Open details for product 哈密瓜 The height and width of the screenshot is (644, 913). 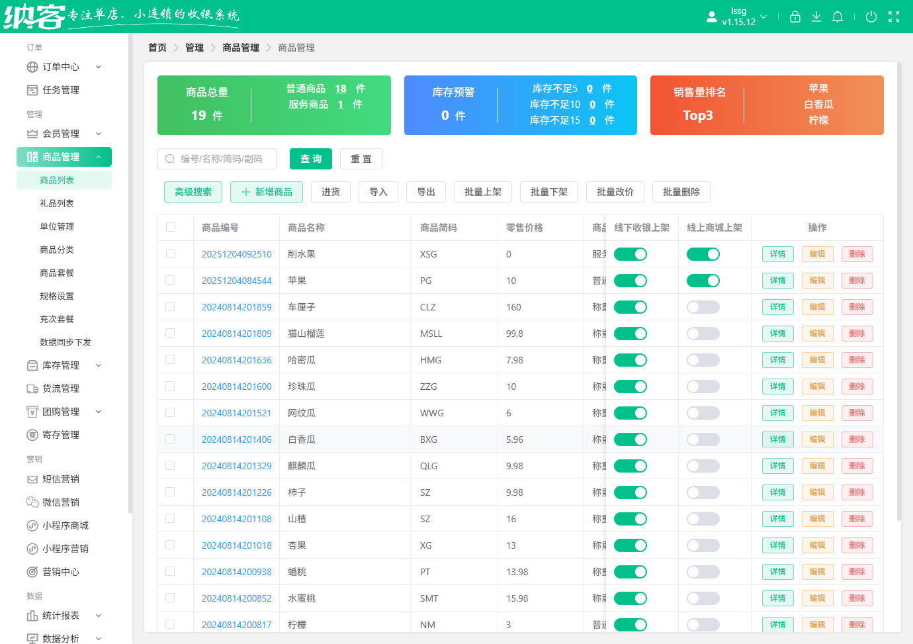pos(777,359)
